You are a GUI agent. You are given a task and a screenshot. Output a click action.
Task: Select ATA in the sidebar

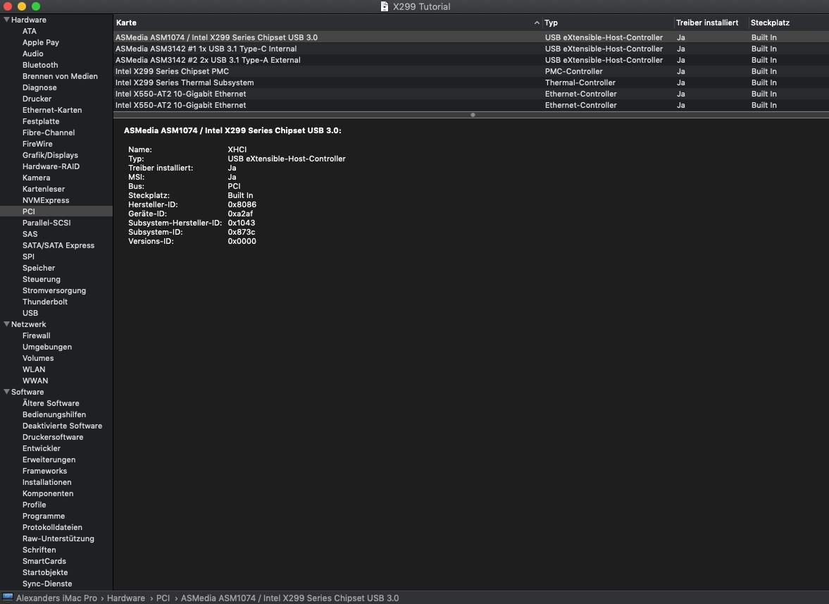[30, 31]
